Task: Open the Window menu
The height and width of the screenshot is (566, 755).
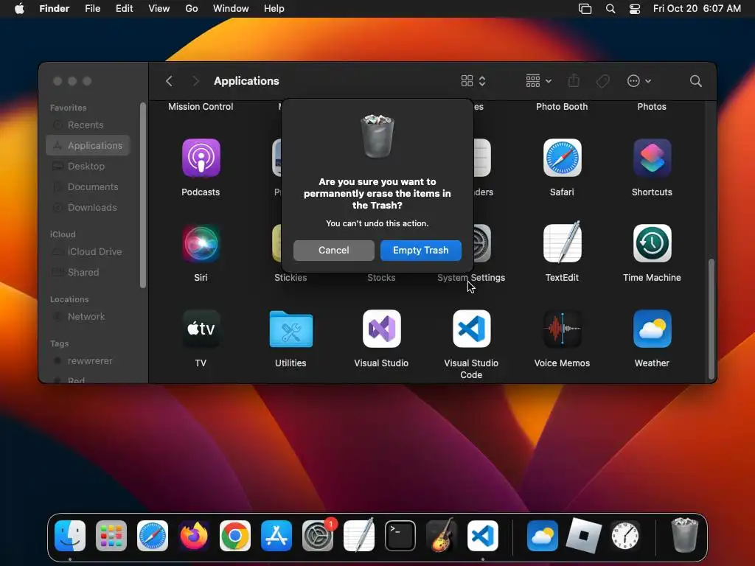Action: click(x=231, y=9)
